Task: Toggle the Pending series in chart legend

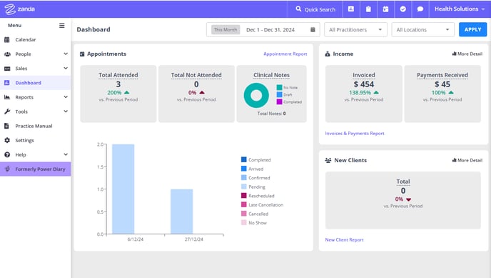Action: point(253,187)
